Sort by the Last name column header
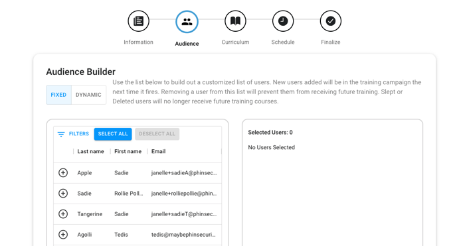This screenshot has height=246, width=457. point(90,151)
